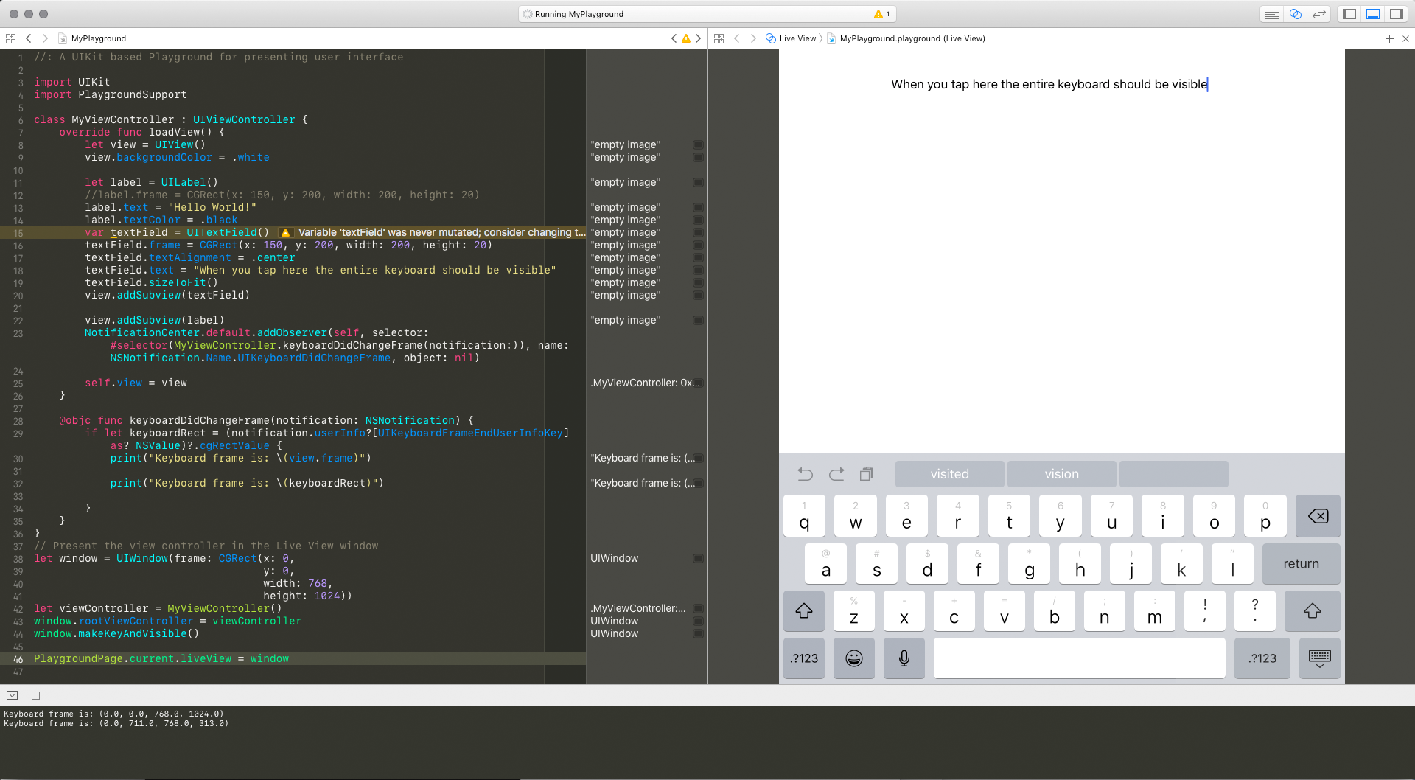Screen dimensions: 1415x780
Task: Dismiss keyboard with hide-keyboard key
Action: [1319, 658]
